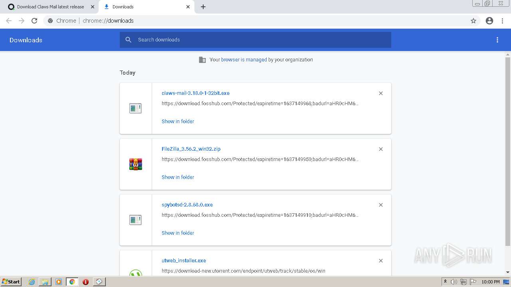Open the Windows Start menu
Image resolution: width=511 pixels, height=287 pixels.
pyautogui.click(x=11, y=282)
